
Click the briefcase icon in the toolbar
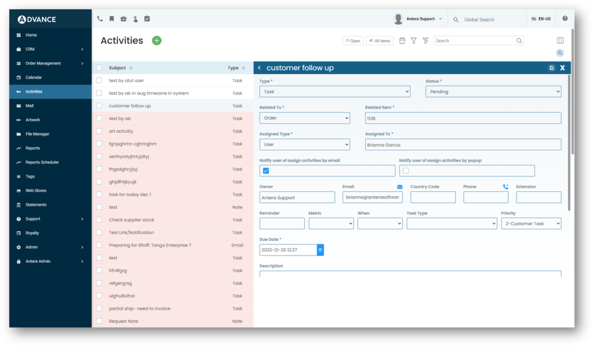tap(123, 18)
